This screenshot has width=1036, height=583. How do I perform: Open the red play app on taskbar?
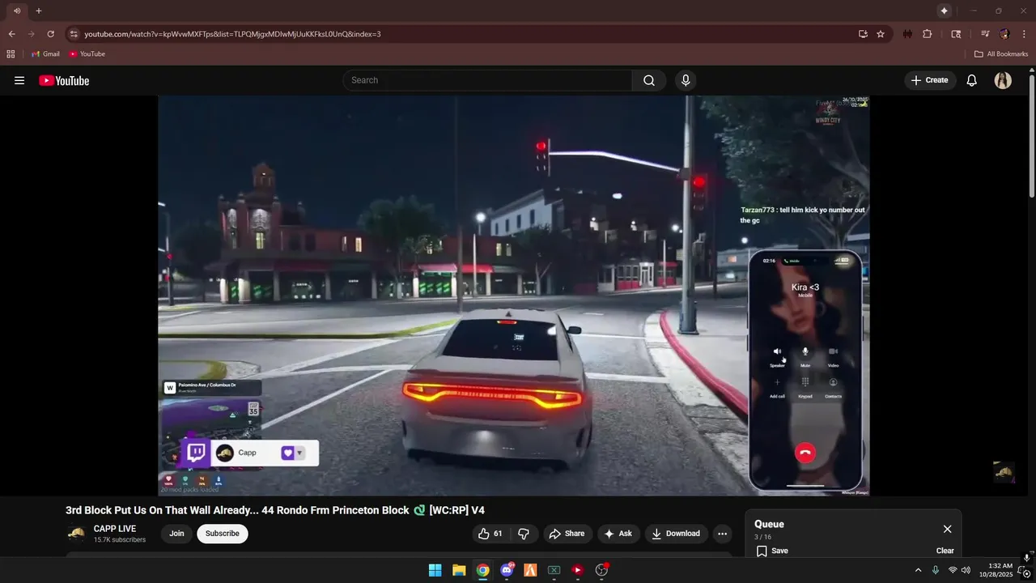point(578,570)
